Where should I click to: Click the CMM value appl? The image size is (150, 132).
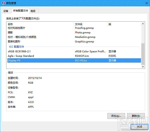pyautogui.click(x=31, y=97)
